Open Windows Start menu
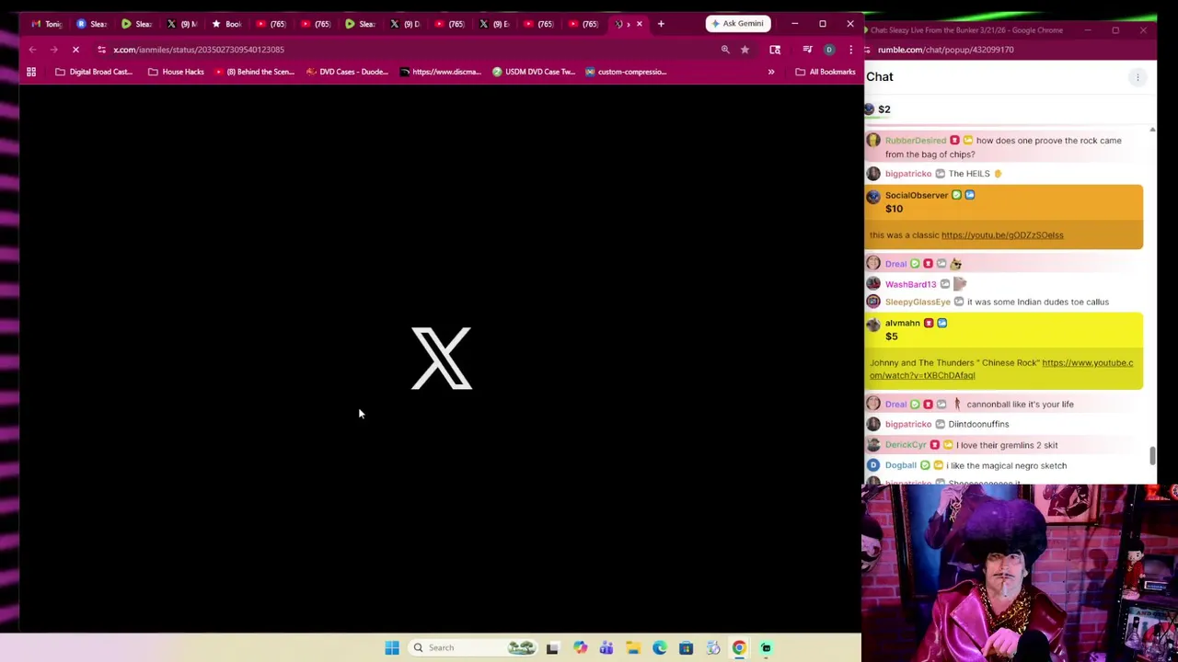This screenshot has width=1178, height=662. [392, 647]
